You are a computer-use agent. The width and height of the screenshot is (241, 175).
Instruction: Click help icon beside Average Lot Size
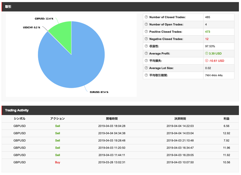tap(146, 68)
